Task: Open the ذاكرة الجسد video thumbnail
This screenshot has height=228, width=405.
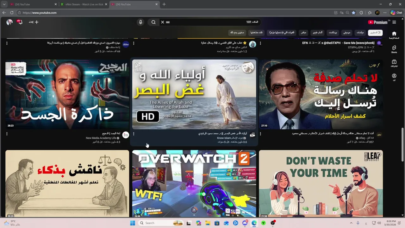Action: coord(67,94)
